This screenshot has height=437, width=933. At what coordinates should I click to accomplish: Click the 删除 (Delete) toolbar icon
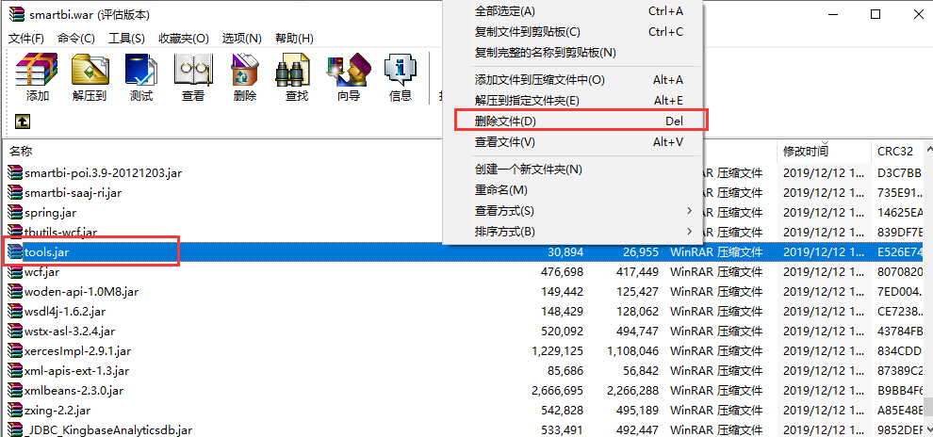(244, 70)
